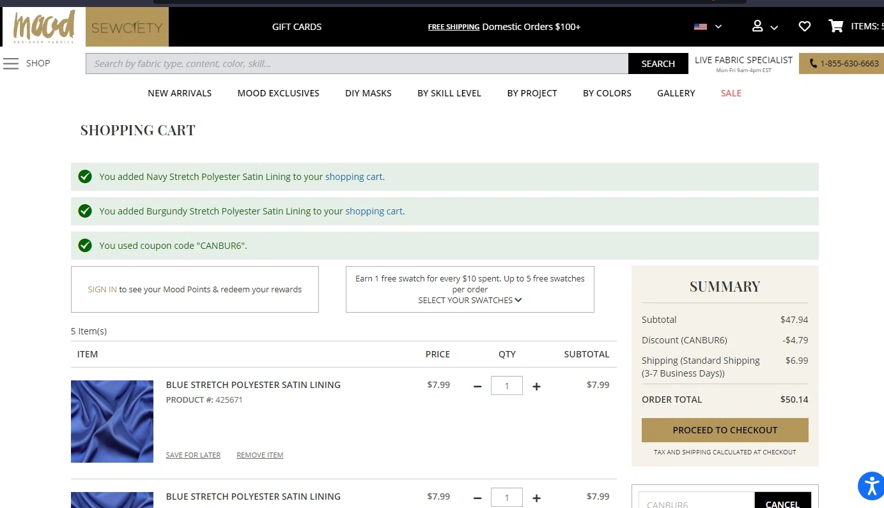Open By Skill Level menu
Viewport: 884px width, 508px height.
tap(449, 93)
